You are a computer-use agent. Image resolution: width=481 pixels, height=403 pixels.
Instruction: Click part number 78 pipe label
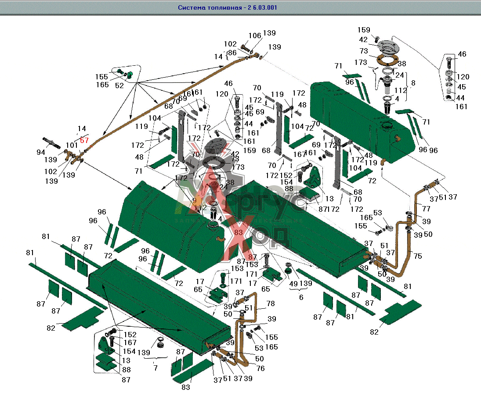click(271, 303)
